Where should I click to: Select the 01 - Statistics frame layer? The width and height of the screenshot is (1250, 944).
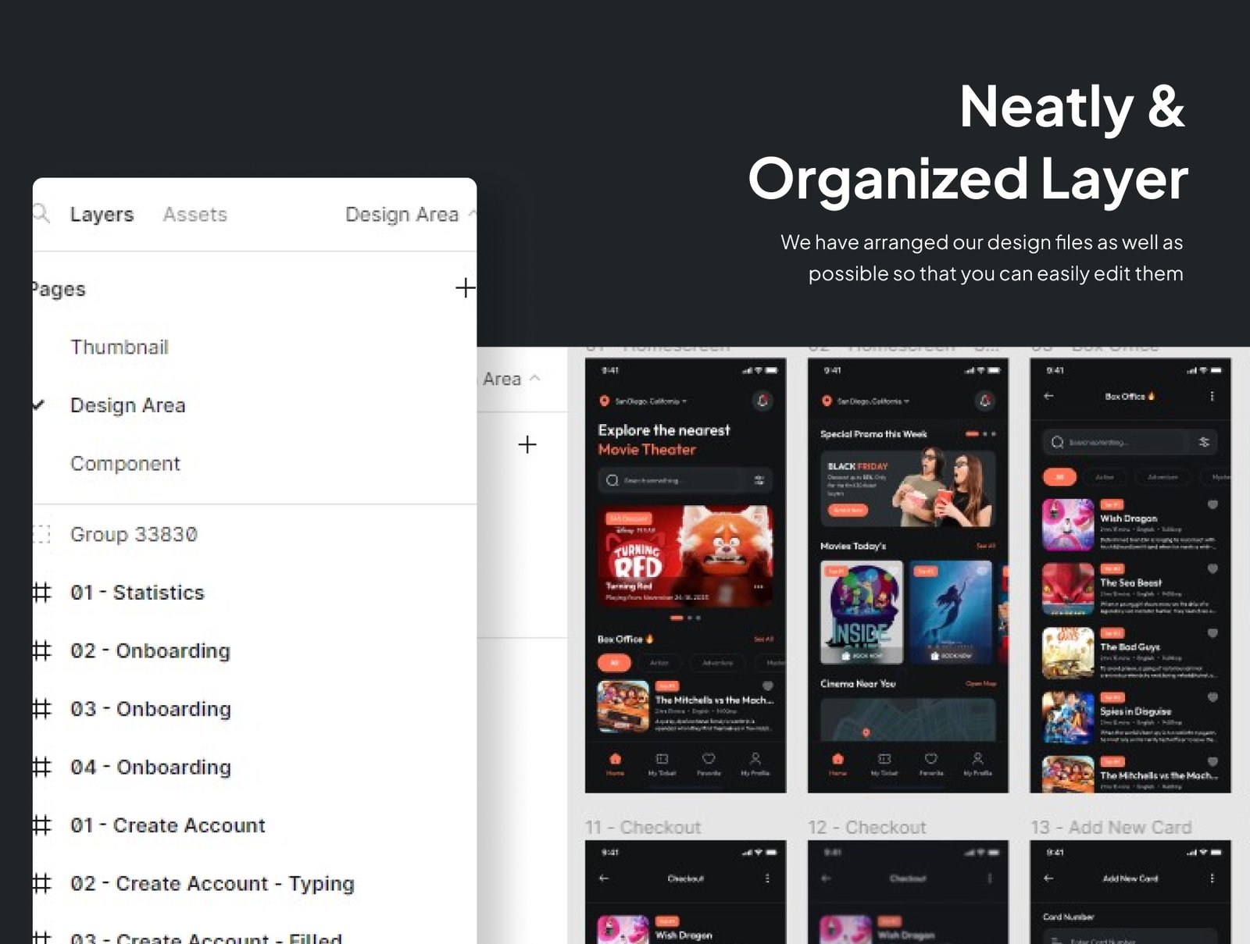tap(137, 593)
